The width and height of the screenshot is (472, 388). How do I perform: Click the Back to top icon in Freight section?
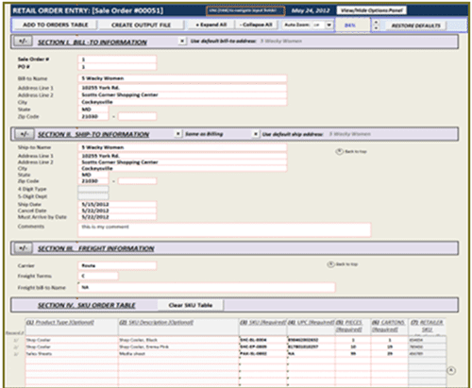(x=330, y=264)
